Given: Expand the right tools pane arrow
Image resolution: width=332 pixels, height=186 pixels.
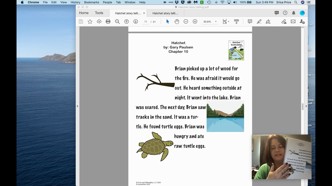Looking at the screenshot, I should pyautogui.click(x=306, y=106).
